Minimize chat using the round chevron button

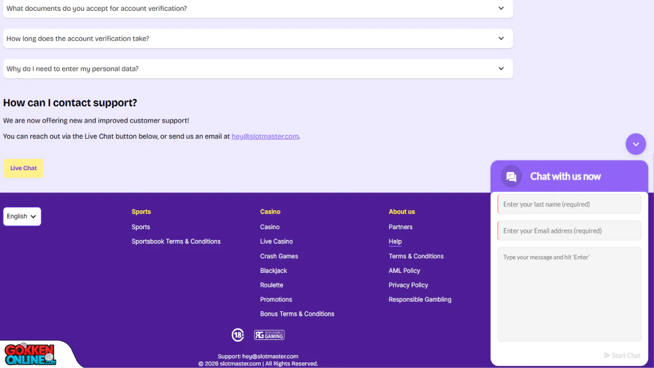click(x=636, y=144)
